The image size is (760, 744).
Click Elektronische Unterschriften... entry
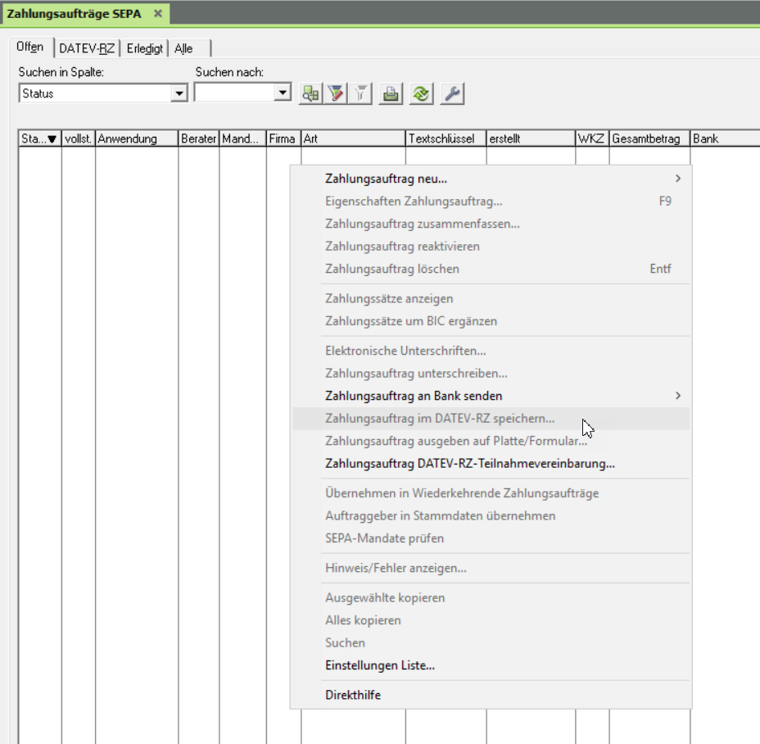click(x=491, y=351)
